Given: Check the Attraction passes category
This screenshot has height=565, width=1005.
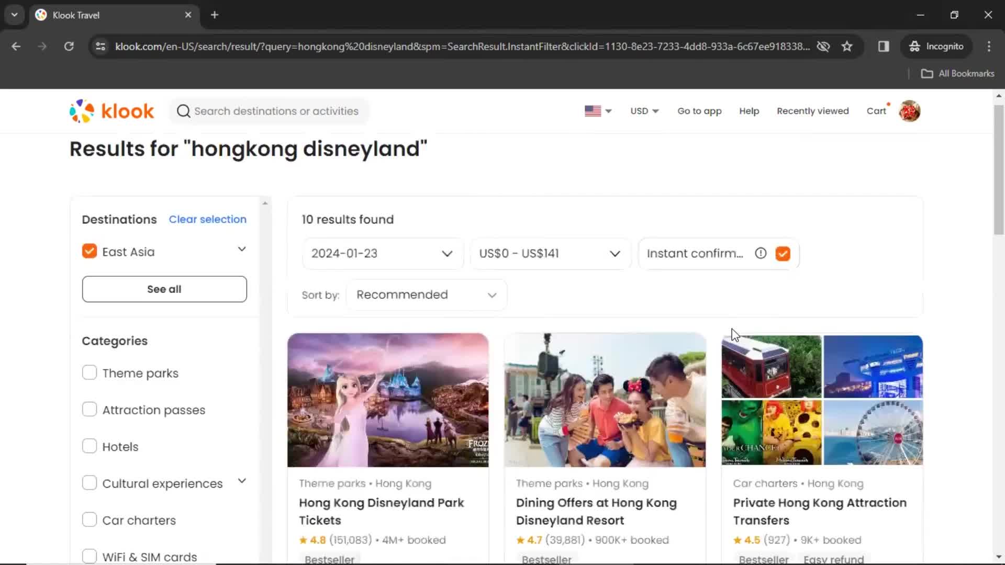Looking at the screenshot, I should [90, 409].
